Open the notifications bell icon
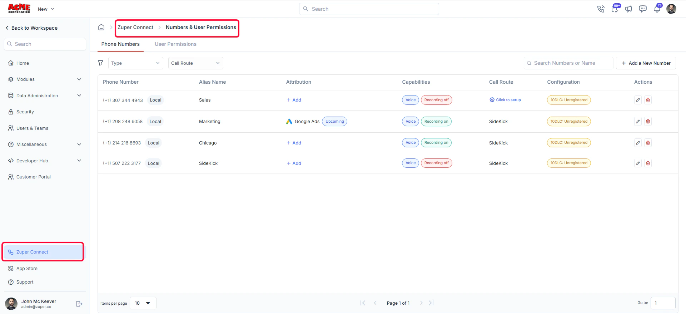This screenshot has height=314, width=686. coord(657,9)
